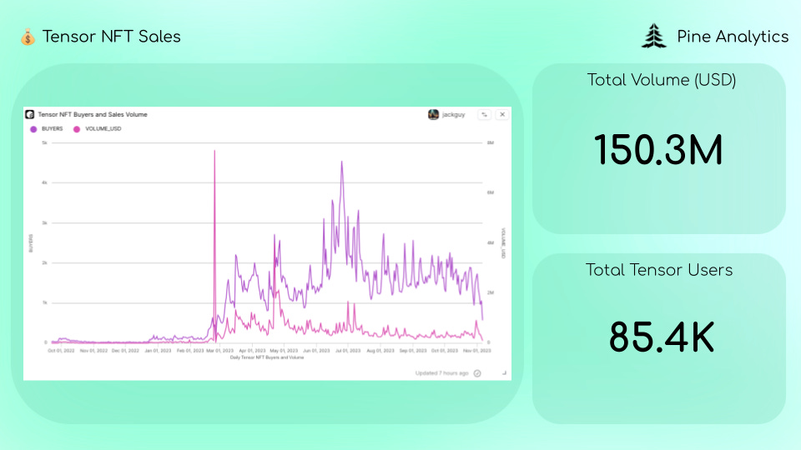Click the Jan 01, 2023 axis label
The height and width of the screenshot is (450, 801).
(x=158, y=351)
